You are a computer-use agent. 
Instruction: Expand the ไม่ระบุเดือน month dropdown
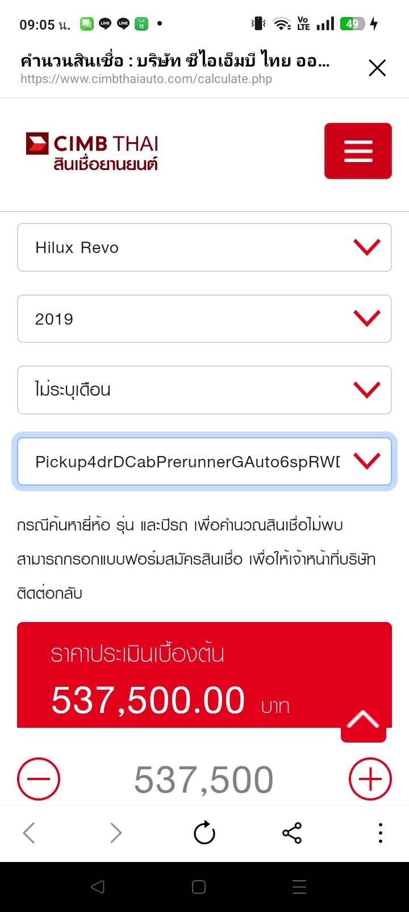point(204,390)
